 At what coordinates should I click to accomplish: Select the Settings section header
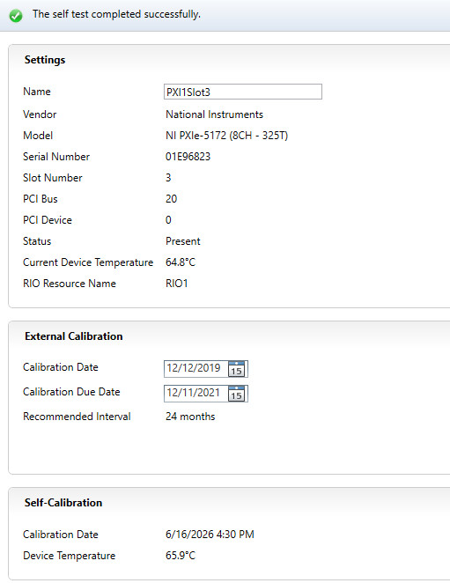(45, 60)
